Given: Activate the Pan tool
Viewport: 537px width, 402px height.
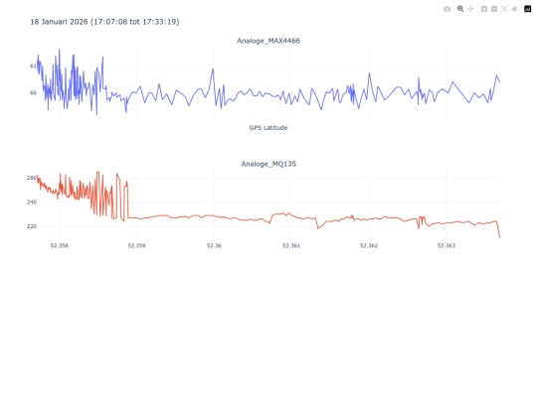Looking at the screenshot, I should [470, 9].
